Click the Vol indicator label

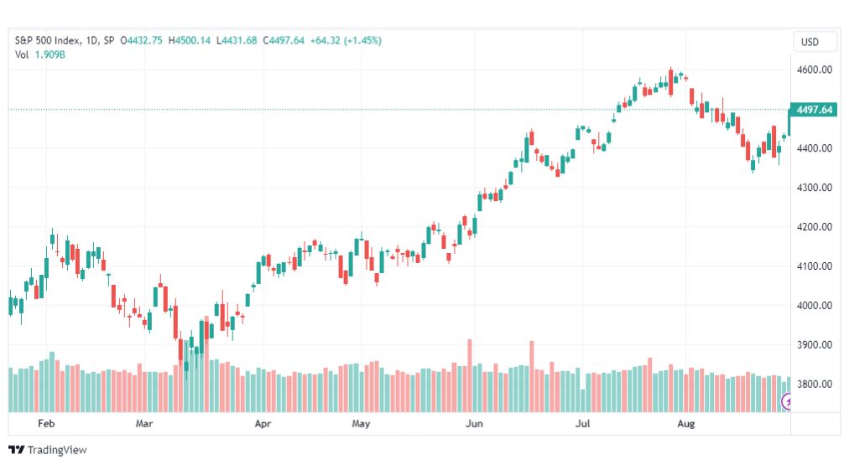(22, 54)
